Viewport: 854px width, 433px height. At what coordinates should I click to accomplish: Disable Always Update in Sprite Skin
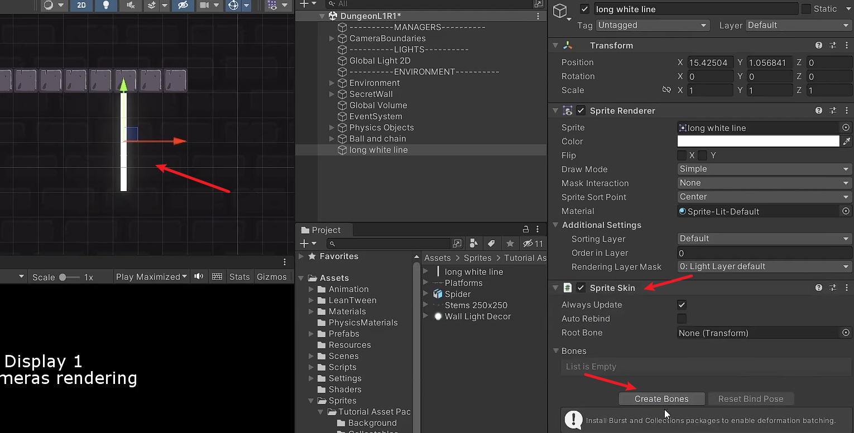(x=682, y=305)
